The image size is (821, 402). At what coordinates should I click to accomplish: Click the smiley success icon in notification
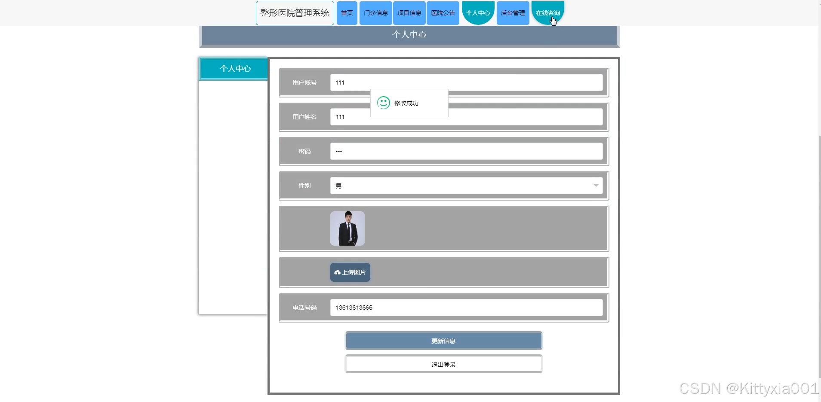point(383,103)
